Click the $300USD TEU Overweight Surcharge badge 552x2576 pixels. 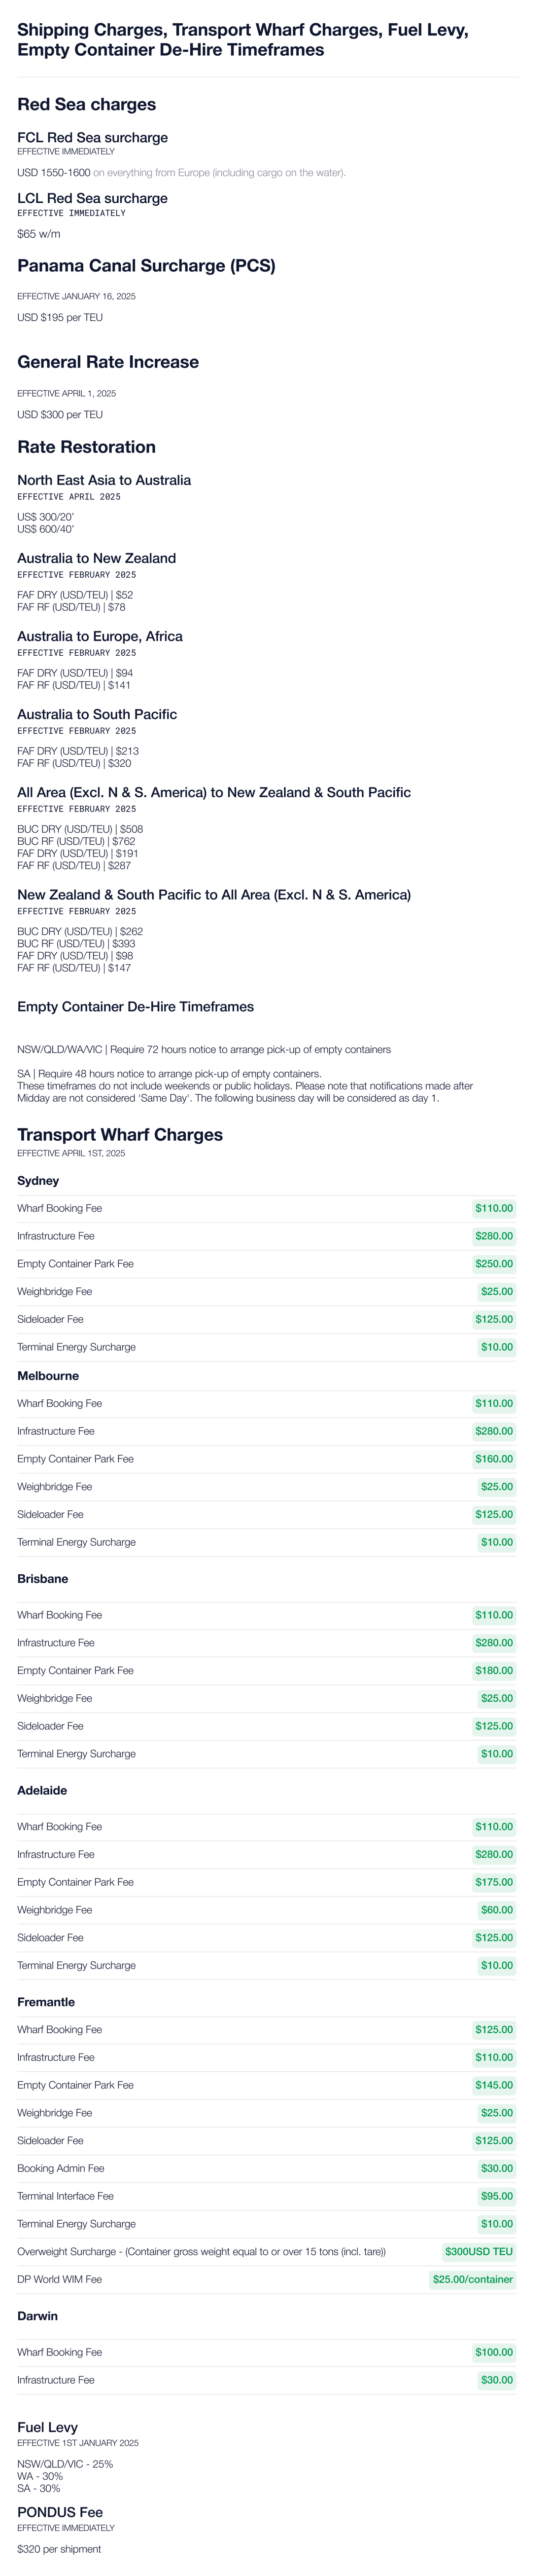479,2251
